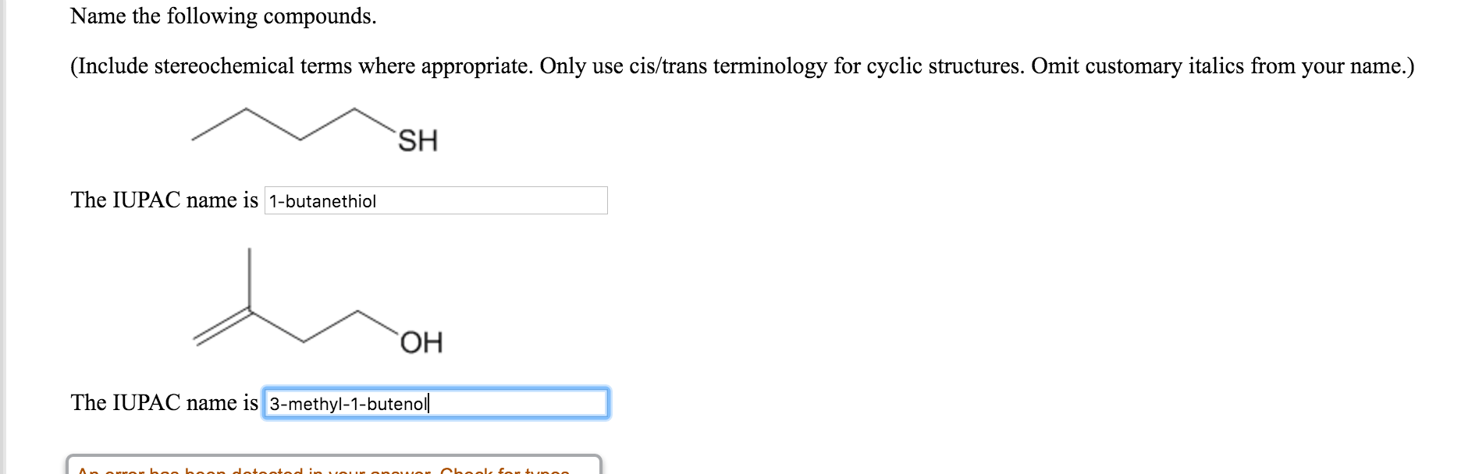Click end of 3-methyl-1-butenol text
The height and width of the screenshot is (474, 1461).
click(428, 403)
